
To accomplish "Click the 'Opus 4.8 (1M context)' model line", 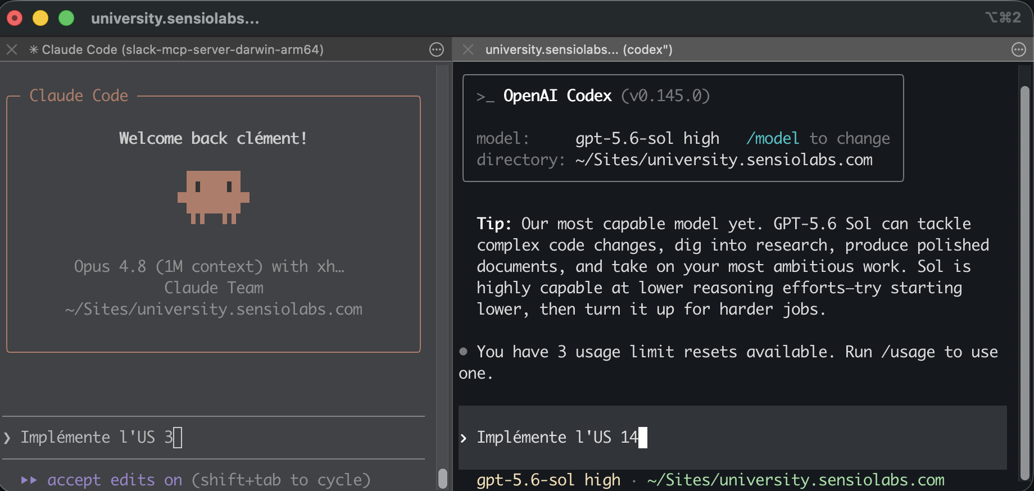I will pyautogui.click(x=209, y=266).
